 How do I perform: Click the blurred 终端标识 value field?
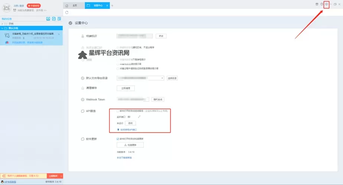pos(135,36)
